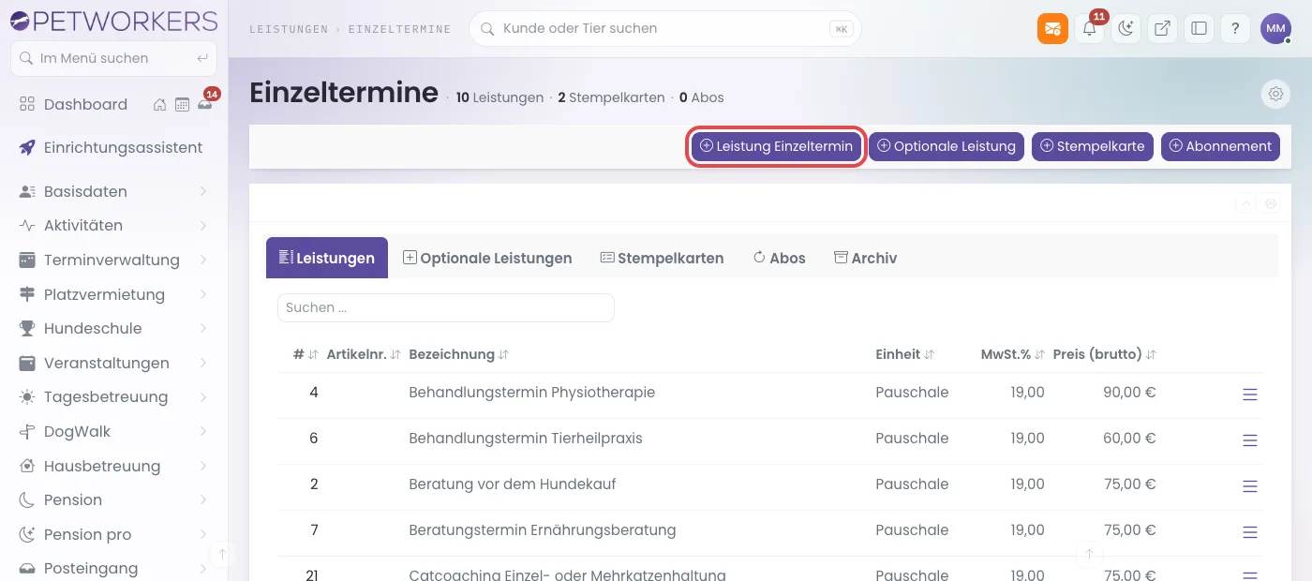Click the Aktivitäten pulse icon
The image size is (1312, 581).
coord(27,226)
